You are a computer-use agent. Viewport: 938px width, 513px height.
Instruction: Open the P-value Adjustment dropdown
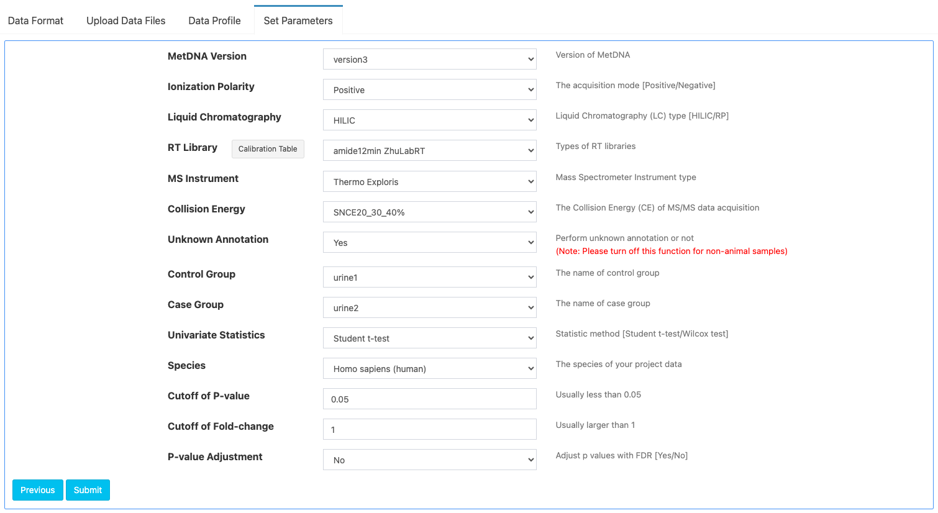[429, 460]
